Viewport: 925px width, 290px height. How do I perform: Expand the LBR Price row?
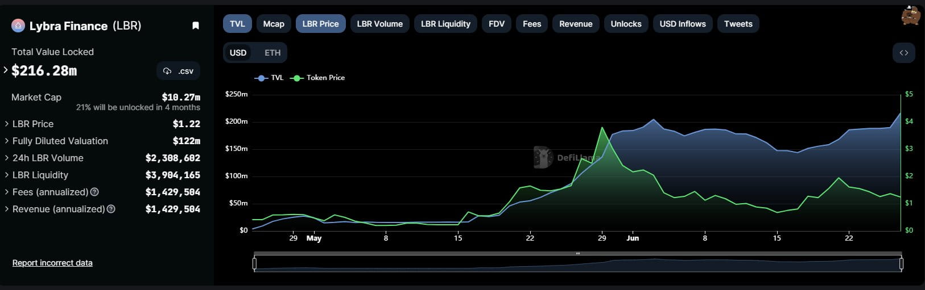(x=7, y=124)
